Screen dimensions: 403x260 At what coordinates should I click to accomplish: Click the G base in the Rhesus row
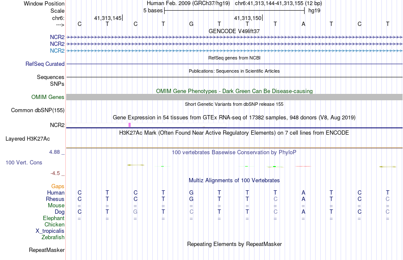[x=191, y=199]
